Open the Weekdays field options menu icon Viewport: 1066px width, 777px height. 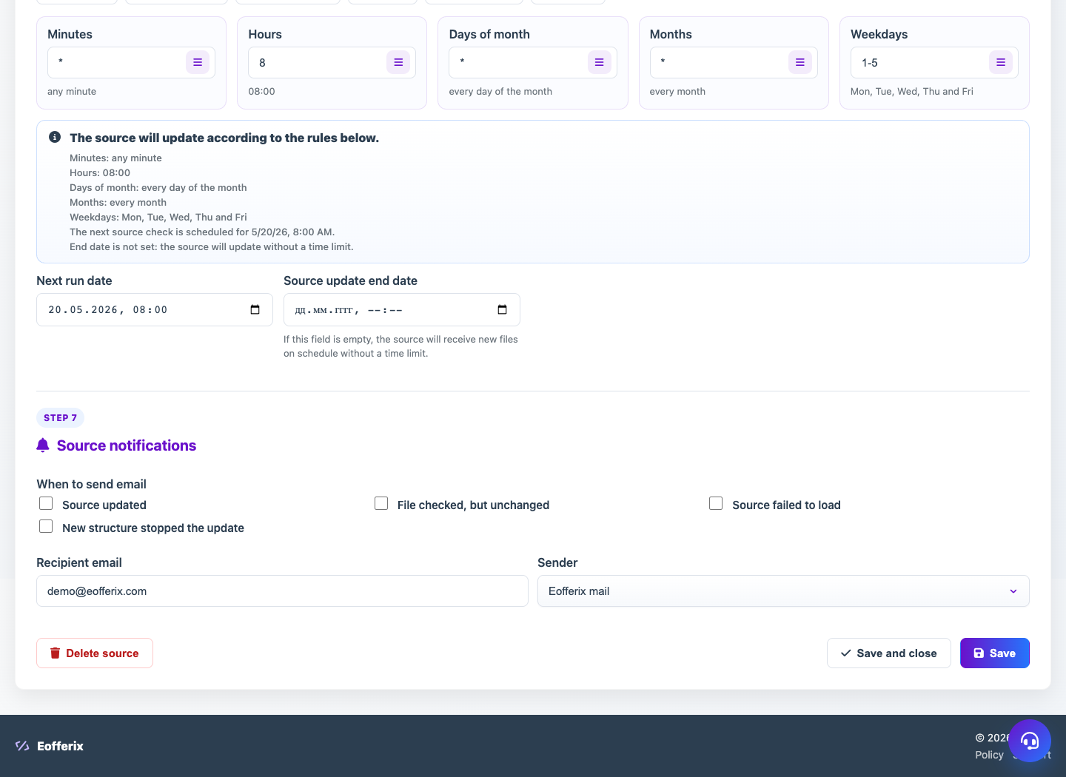1001,63
